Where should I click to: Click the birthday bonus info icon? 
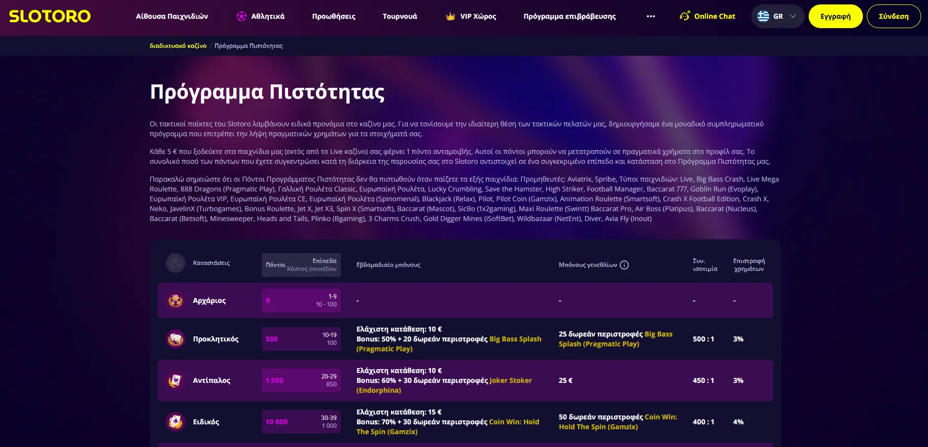click(x=624, y=265)
